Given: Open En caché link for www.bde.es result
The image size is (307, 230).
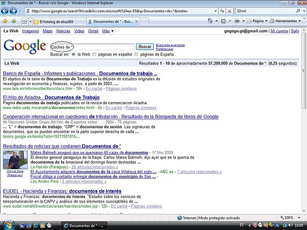Looking at the screenshot, I should coord(94,89).
